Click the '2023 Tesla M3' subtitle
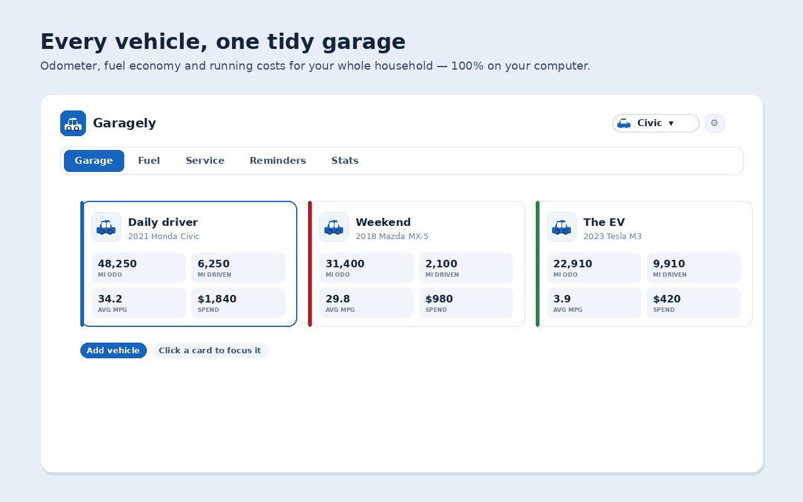Image resolution: width=803 pixels, height=502 pixels. [x=612, y=237]
